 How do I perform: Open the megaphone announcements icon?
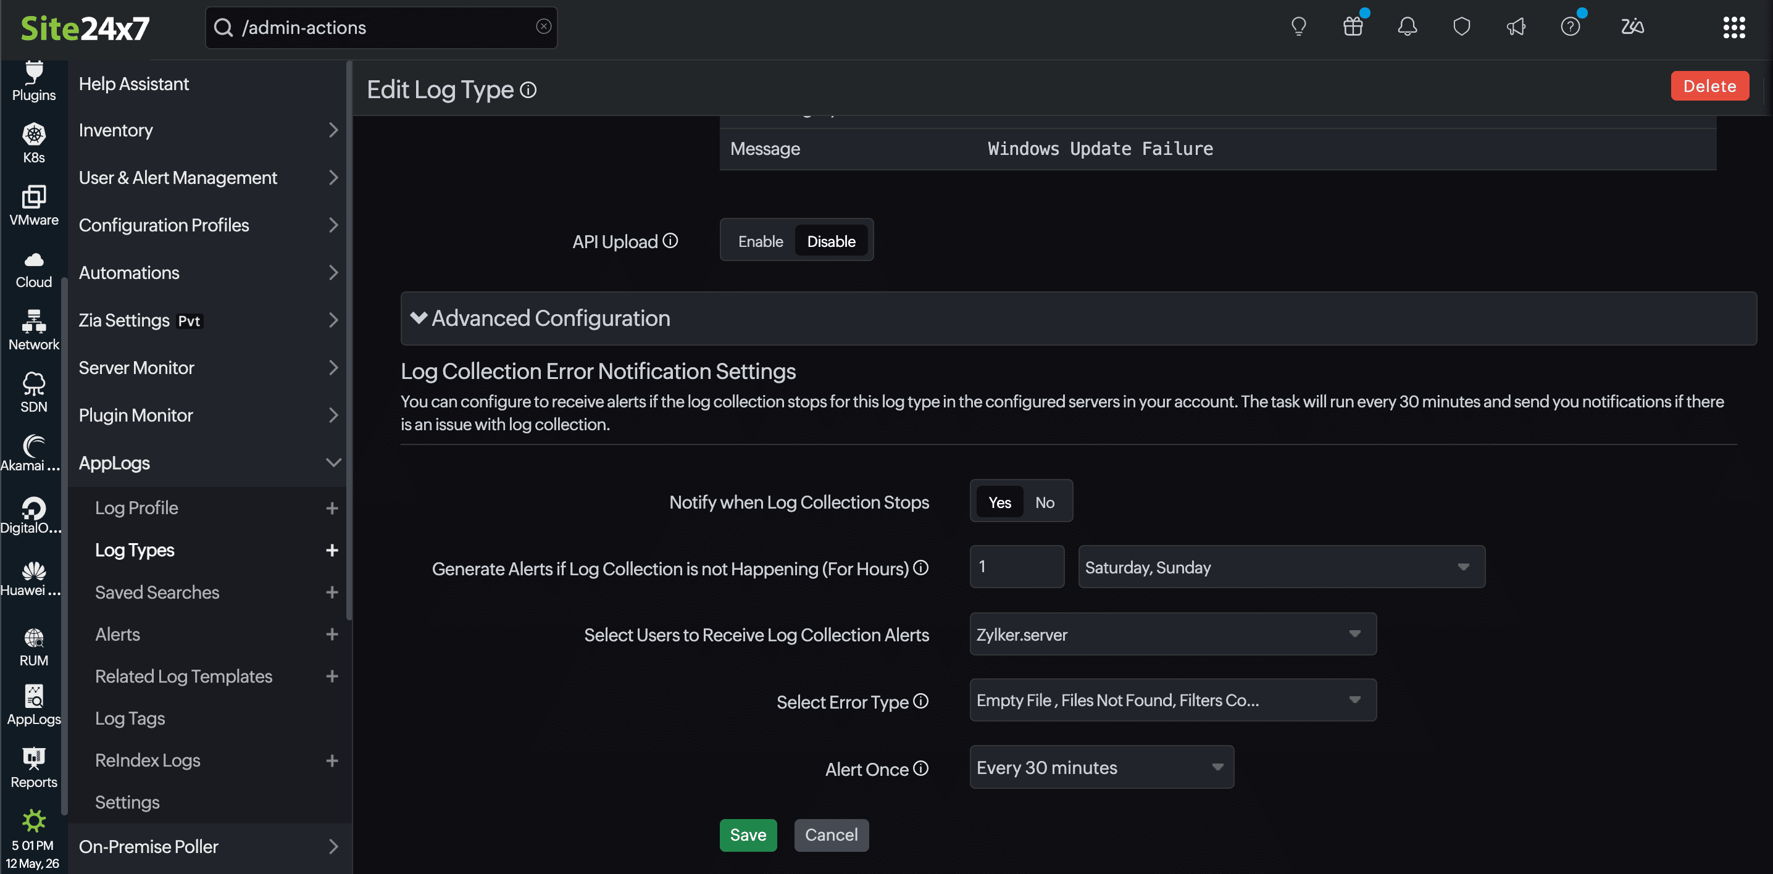pos(1516,27)
